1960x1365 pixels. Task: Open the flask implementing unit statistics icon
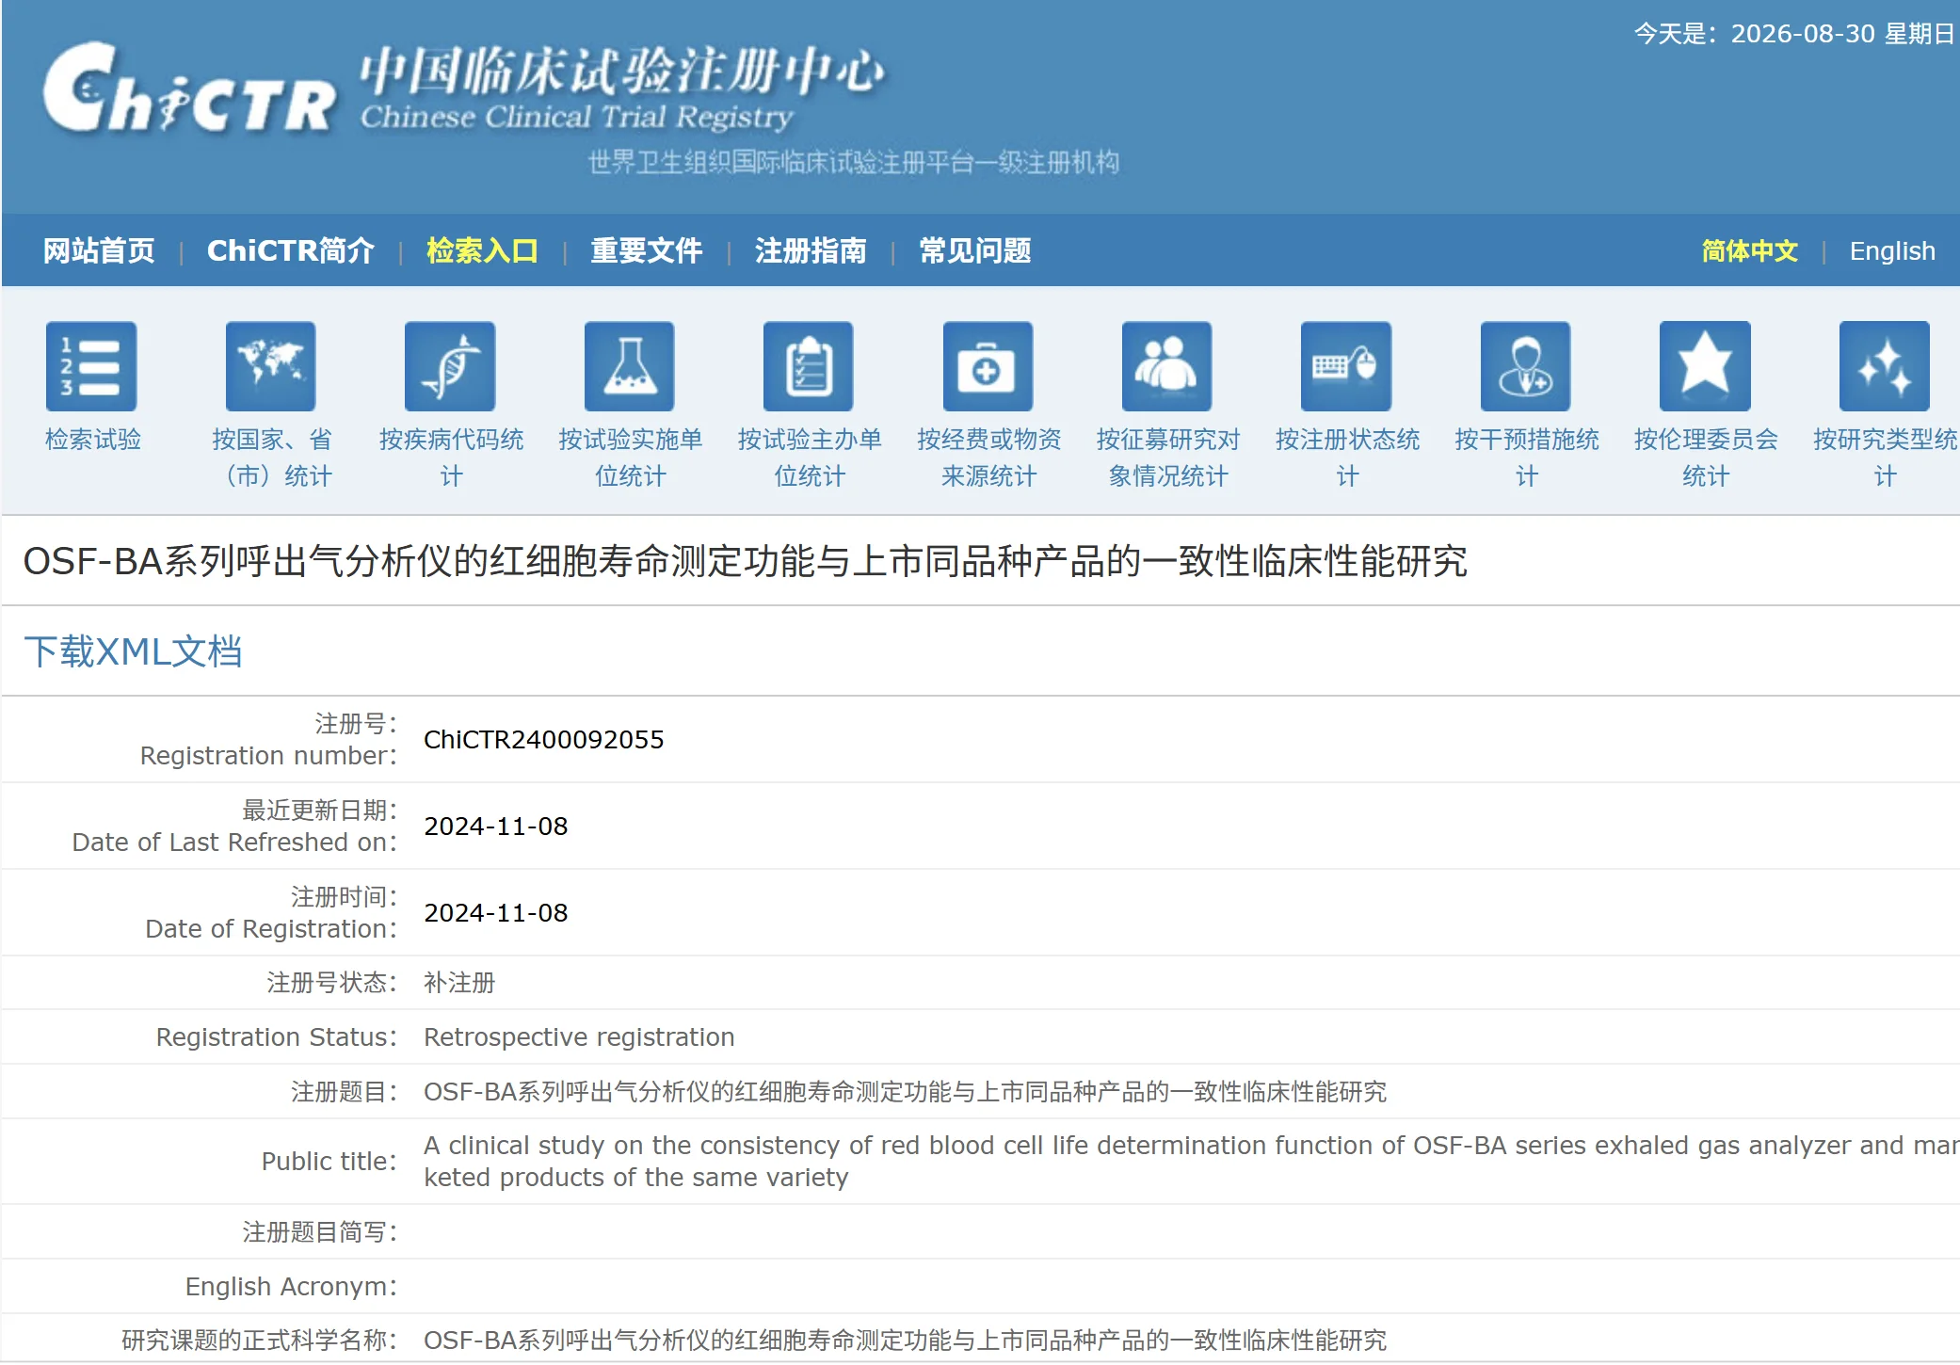click(630, 366)
